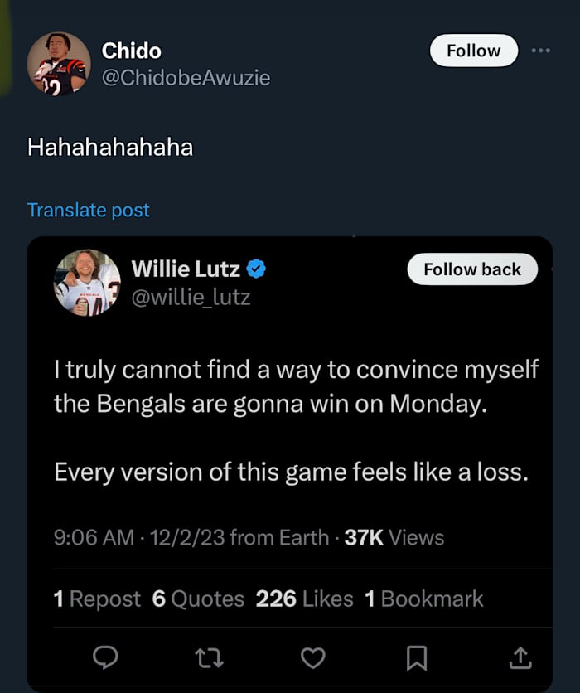Like the quoted post with heart icon
This screenshot has height=693, width=580.
(312, 657)
